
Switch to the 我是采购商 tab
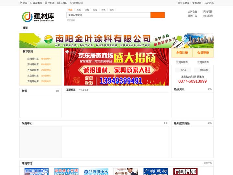click(x=182, y=62)
